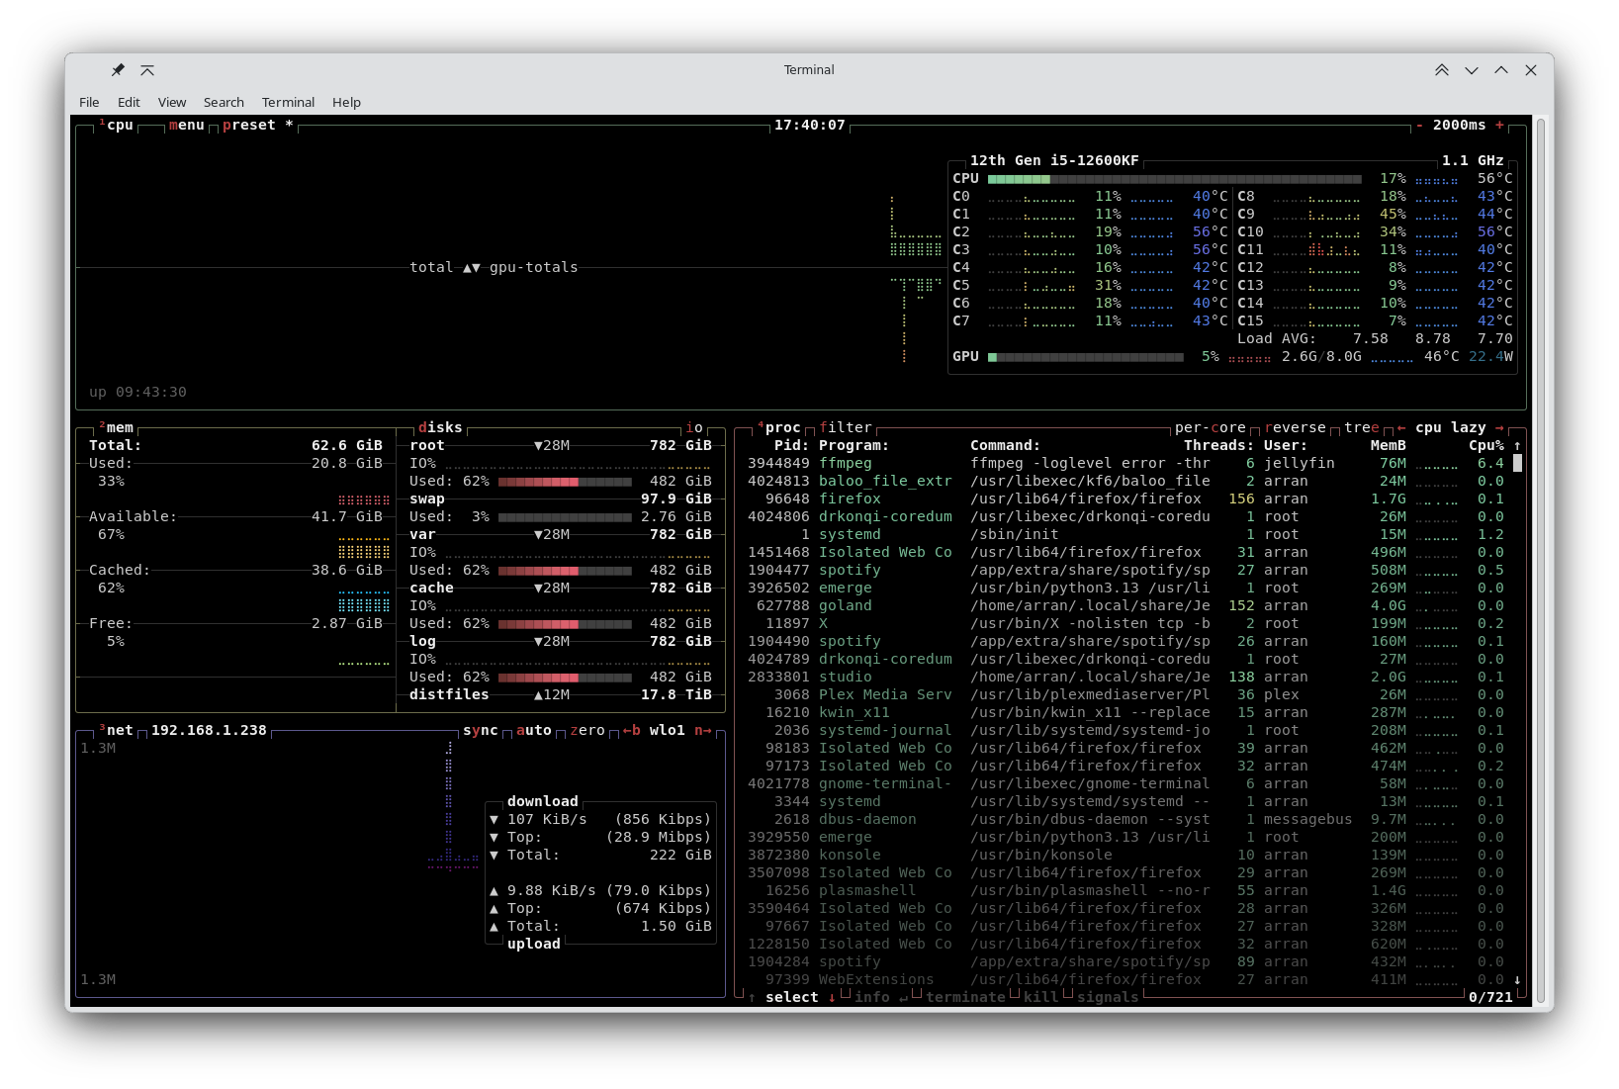Image resolution: width=1619 pixels, height=1089 pixels.
Task: Open the Terminal menu
Action: [x=288, y=102]
